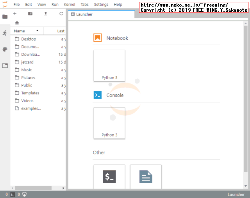Open the Settings menu
The image size is (250, 198).
(101, 4)
